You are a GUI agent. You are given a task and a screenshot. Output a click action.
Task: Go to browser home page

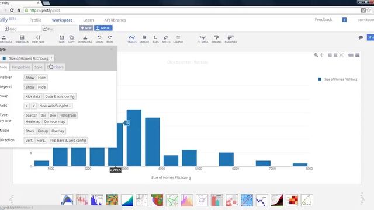pos(19,10)
